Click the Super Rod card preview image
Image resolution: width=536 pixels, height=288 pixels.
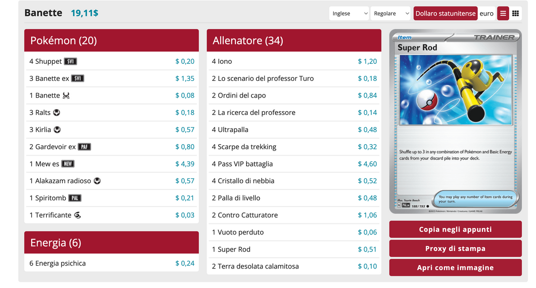(455, 122)
